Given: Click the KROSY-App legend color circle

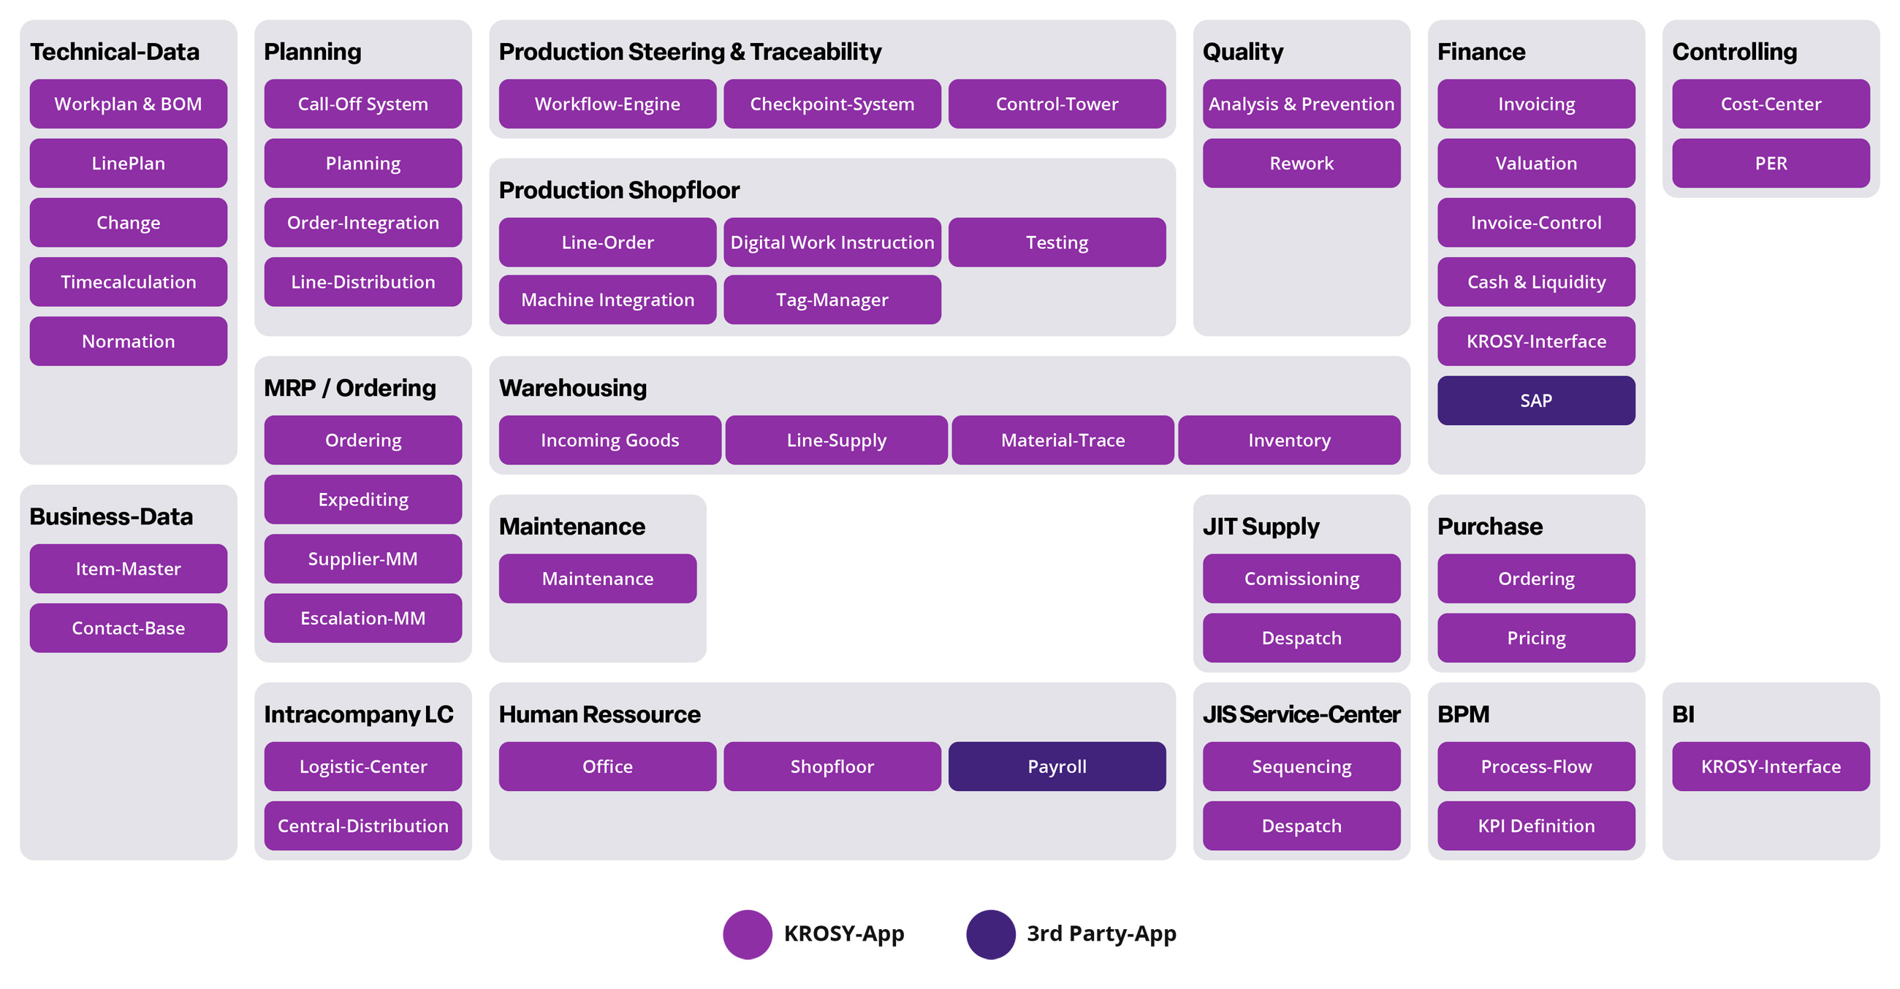Looking at the screenshot, I should 747,933.
